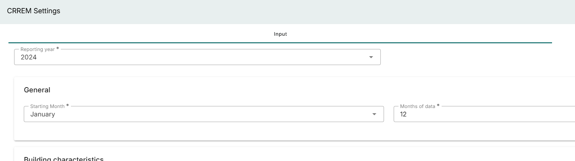Open the Starting Month combo box
The width and height of the screenshot is (575, 161).
tap(204, 114)
